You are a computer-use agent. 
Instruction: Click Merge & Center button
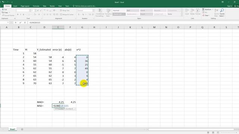[67, 15]
